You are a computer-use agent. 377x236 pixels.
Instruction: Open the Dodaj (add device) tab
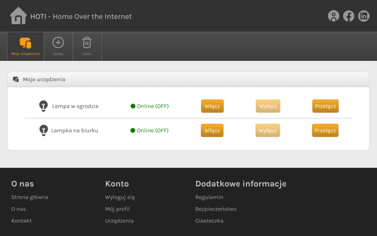point(58,46)
